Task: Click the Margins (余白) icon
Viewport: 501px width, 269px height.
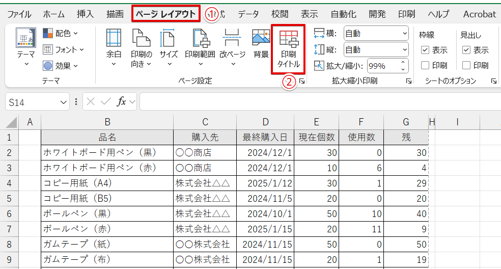Action: pyautogui.click(x=114, y=38)
